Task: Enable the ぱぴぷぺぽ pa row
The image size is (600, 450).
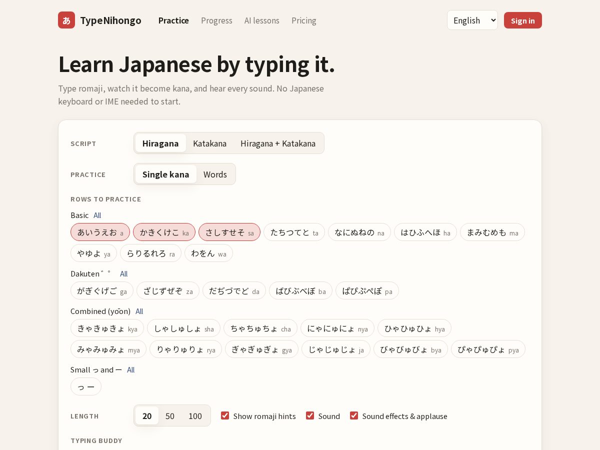Action: [x=367, y=290]
